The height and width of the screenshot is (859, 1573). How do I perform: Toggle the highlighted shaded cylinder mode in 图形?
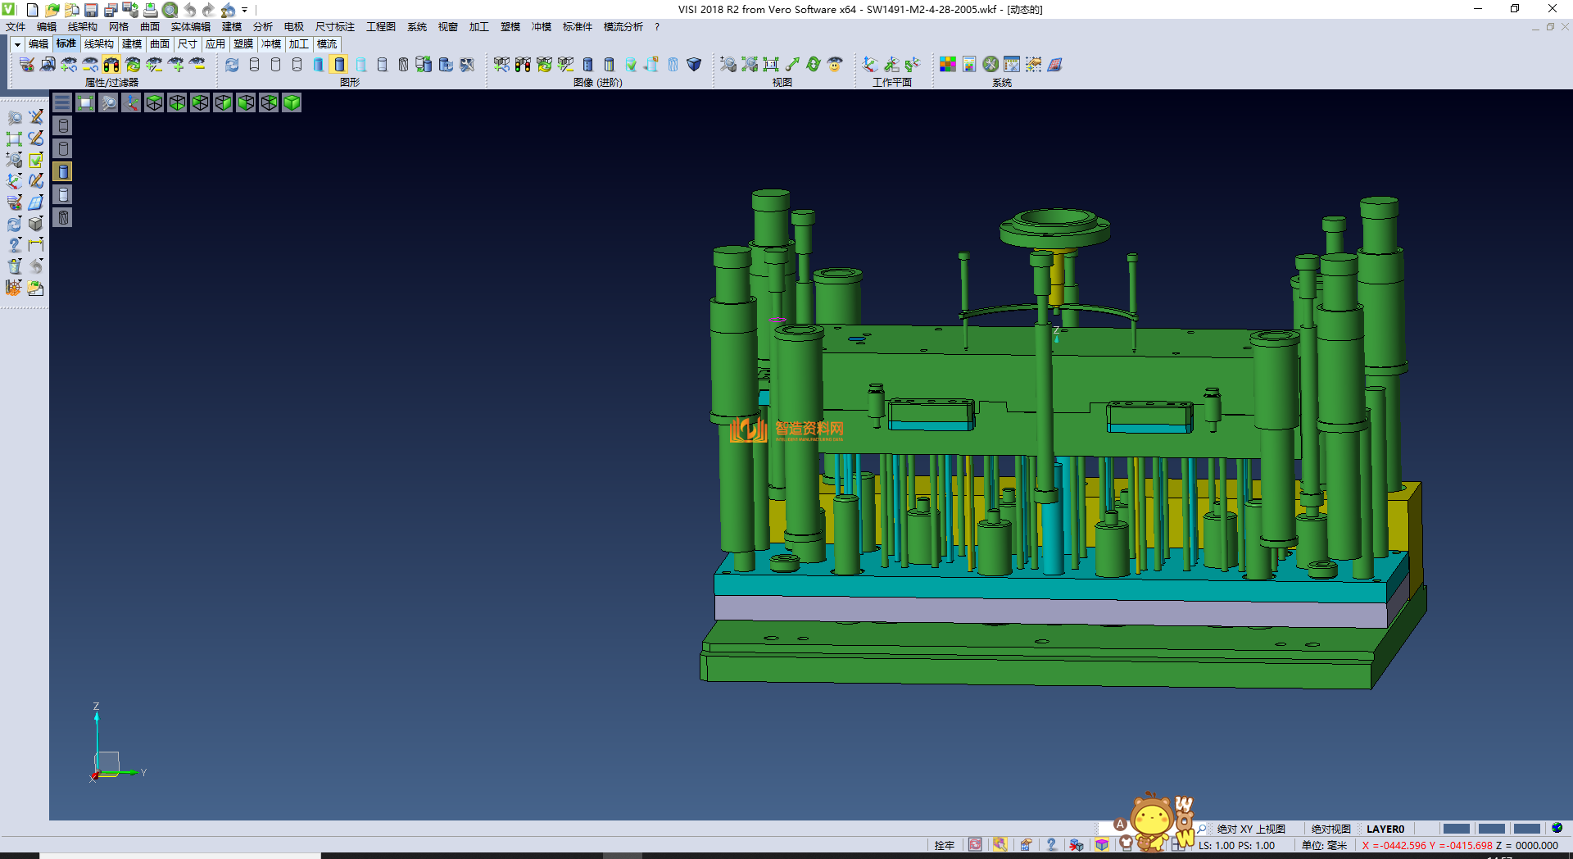point(339,65)
